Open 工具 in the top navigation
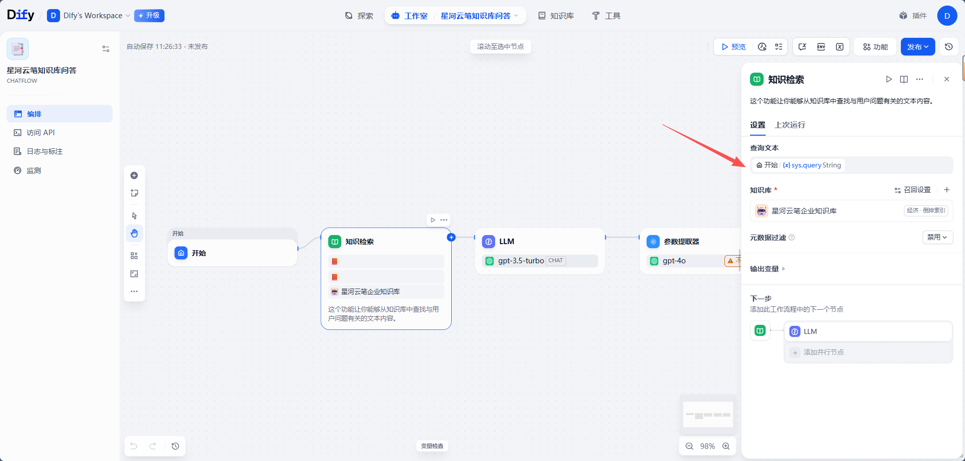Image resolution: width=965 pixels, height=461 pixels. (606, 16)
